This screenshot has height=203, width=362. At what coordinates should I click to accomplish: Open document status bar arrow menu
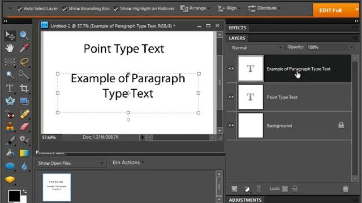tap(143, 138)
